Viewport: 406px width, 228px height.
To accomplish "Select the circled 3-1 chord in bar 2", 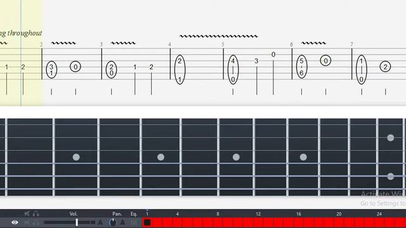I will point(51,70).
